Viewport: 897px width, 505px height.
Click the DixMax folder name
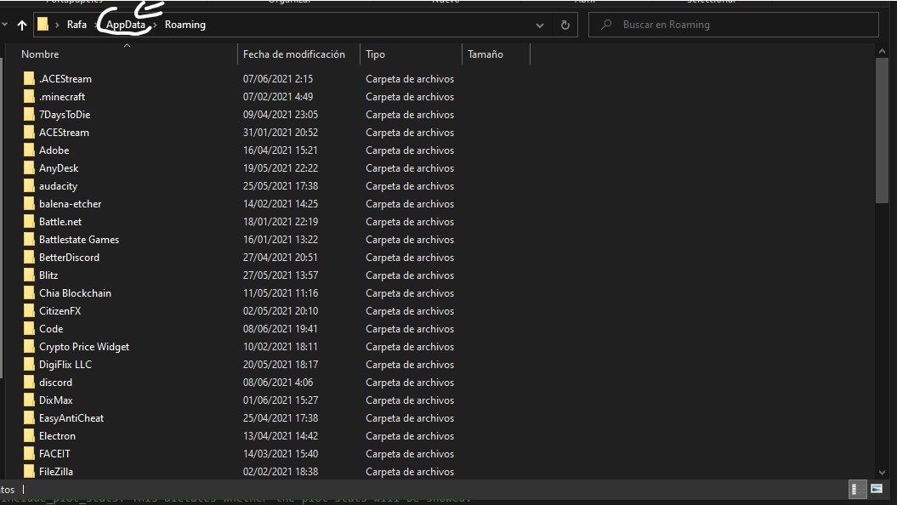[55, 400]
